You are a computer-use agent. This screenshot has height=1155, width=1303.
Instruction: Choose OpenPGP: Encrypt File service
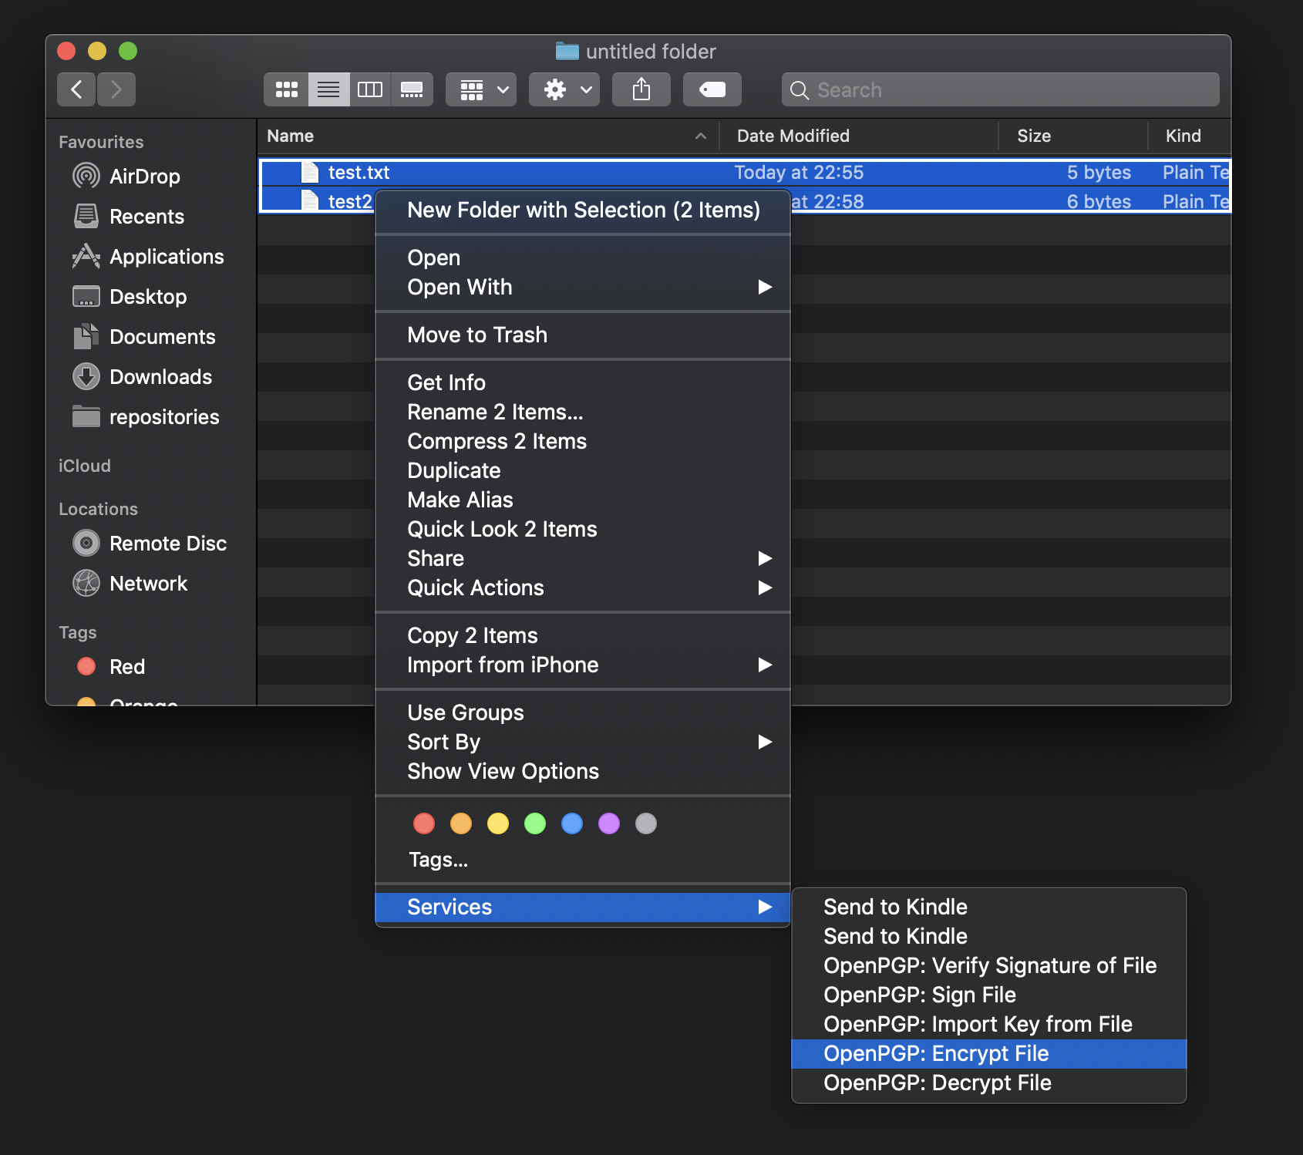[936, 1053]
